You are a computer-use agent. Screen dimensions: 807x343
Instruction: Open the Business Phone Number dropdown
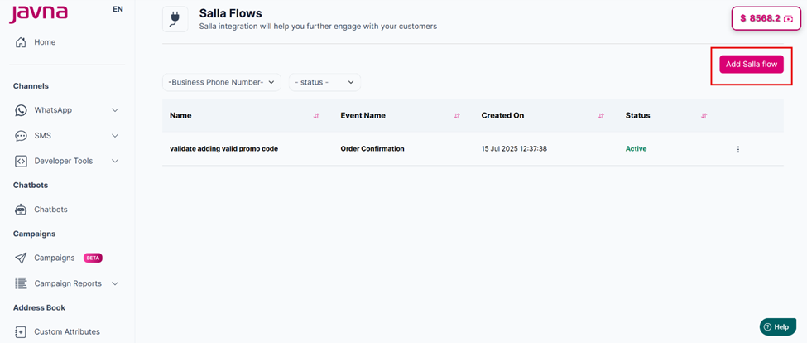[222, 82]
